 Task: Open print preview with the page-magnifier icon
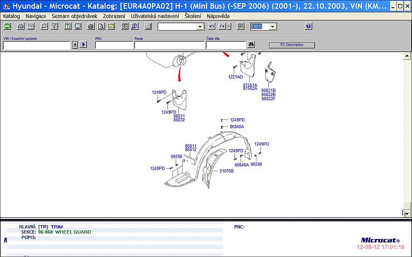point(101,26)
